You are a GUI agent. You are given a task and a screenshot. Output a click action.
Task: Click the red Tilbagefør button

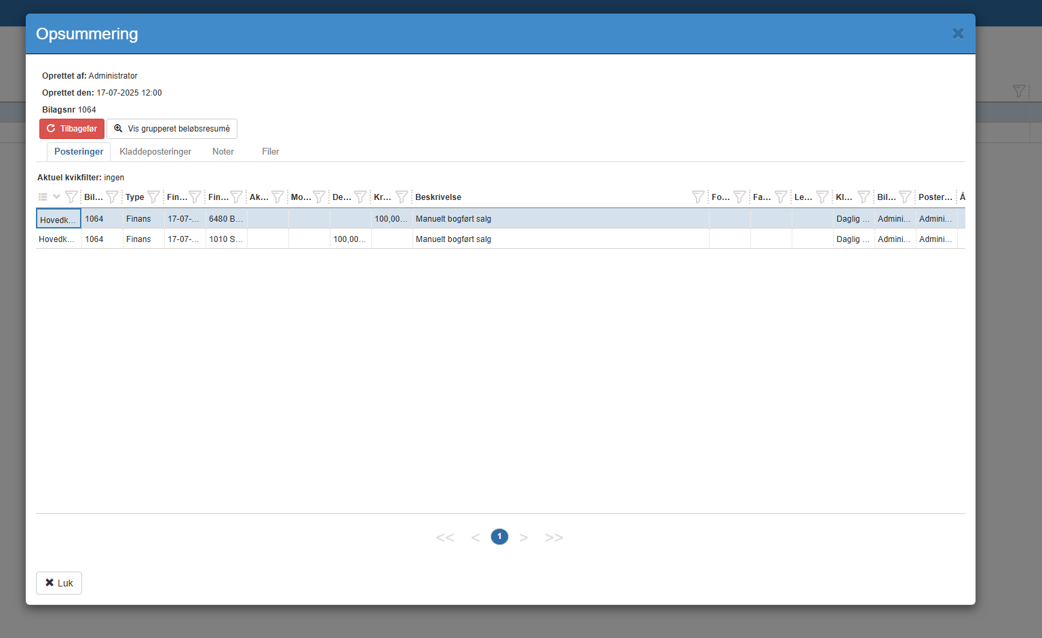[72, 129]
